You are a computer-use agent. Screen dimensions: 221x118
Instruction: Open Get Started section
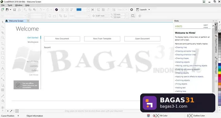pos(33,37)
